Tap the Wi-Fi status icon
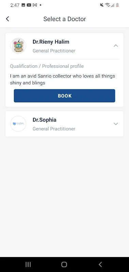Screen dimensions: 129x272 tap(108, 5)
